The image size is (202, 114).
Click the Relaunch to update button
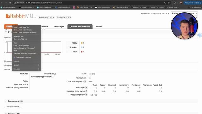192,3
